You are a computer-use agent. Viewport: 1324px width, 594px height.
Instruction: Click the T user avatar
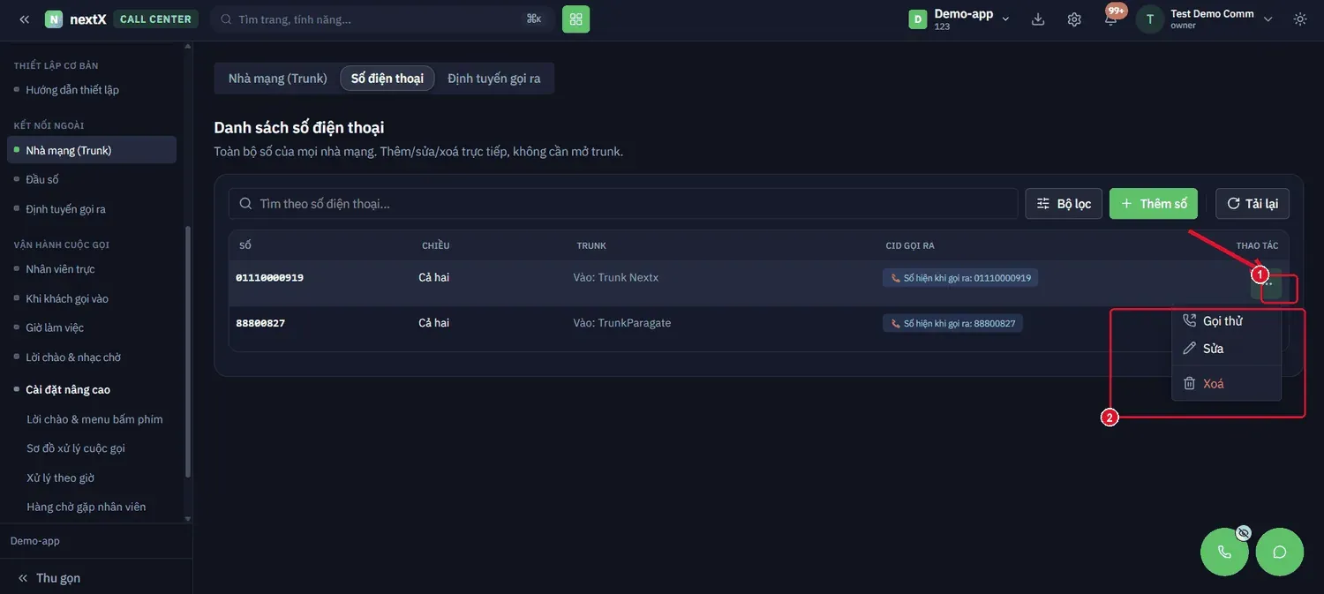(1149, 19)
